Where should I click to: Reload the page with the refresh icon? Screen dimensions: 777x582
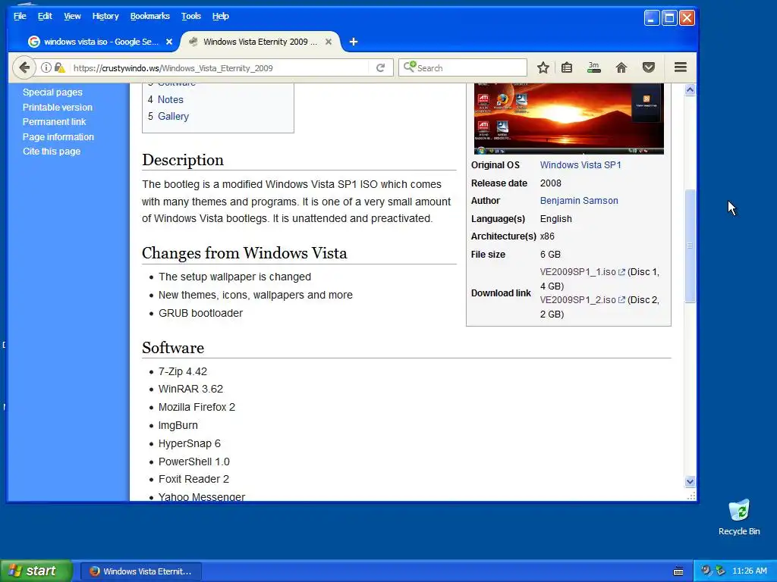tap(381, 67)
